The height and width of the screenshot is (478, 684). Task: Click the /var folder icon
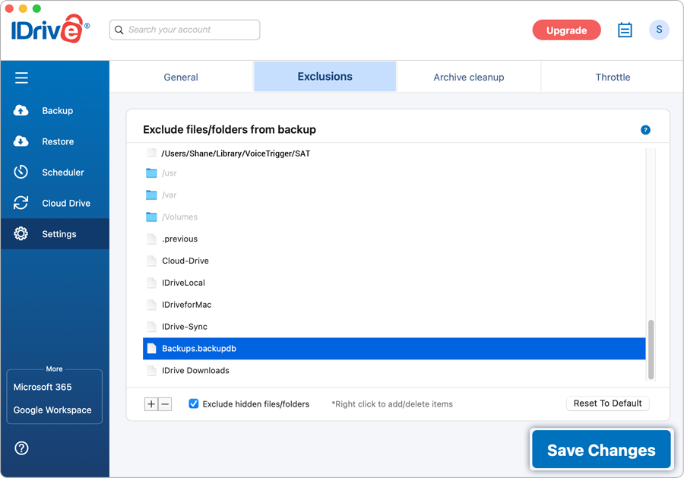click(151, 195)
